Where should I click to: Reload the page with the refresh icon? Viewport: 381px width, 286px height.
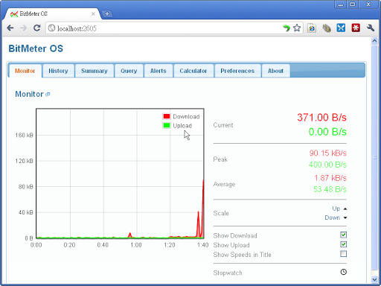click(37, 28)
